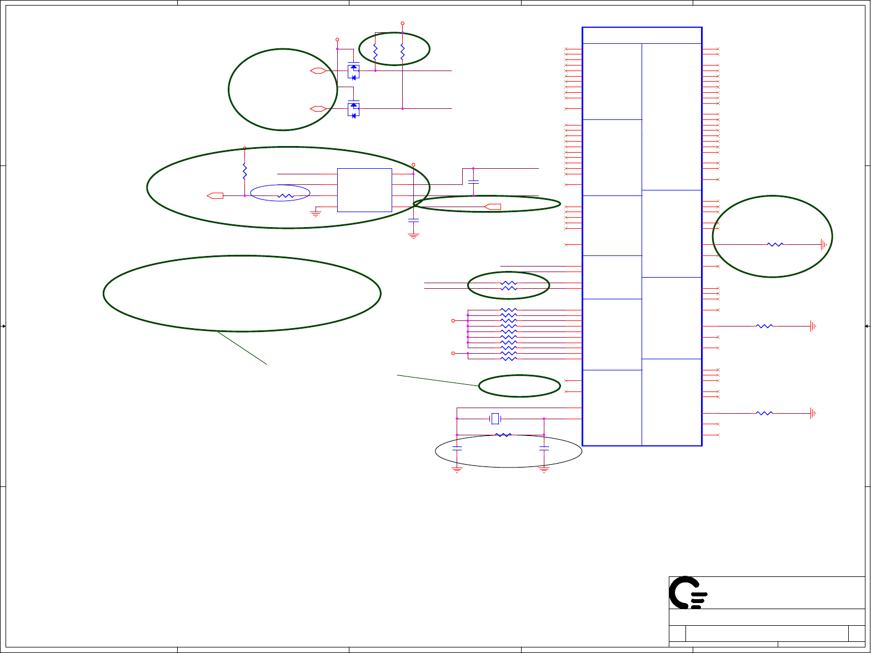This screenshot has height=653, width=871.
Task: Select left pull-up resistor above the MOSFETs
Action: click(376, 53)
